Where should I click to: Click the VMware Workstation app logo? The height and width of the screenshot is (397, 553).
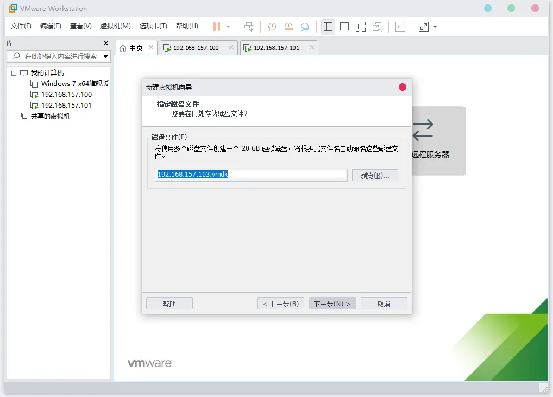pos(12,8)
